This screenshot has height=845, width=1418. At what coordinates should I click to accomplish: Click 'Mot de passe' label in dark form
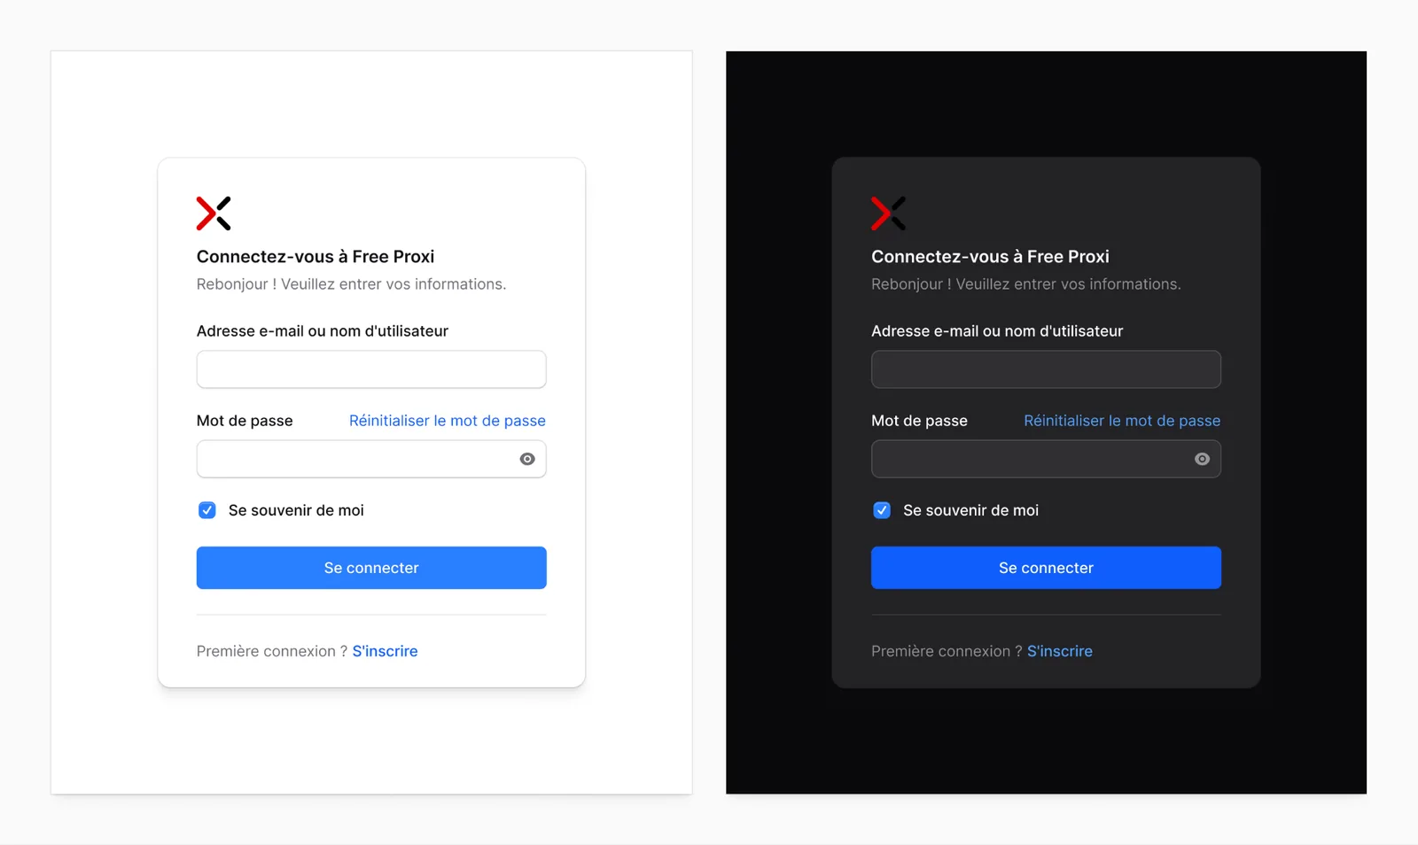(919, 421)
